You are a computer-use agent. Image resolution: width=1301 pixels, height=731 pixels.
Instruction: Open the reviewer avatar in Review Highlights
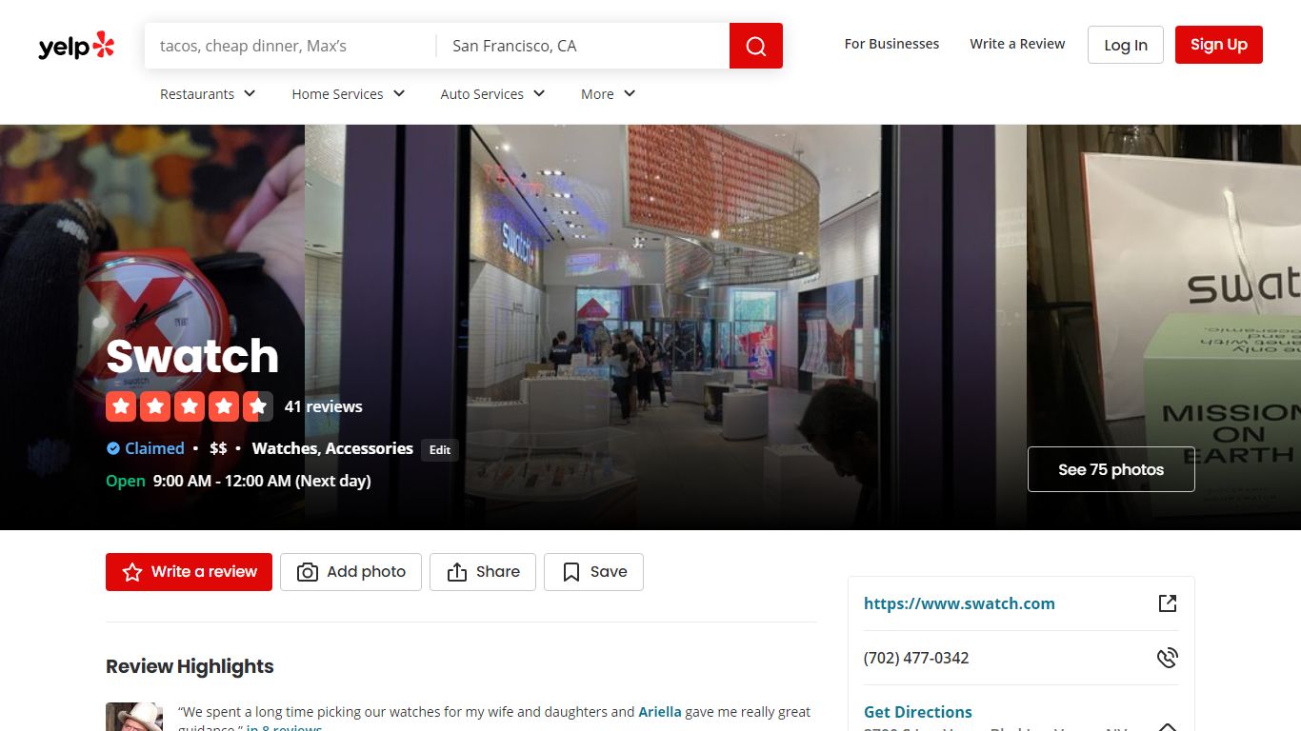click(x=134, y=717)
